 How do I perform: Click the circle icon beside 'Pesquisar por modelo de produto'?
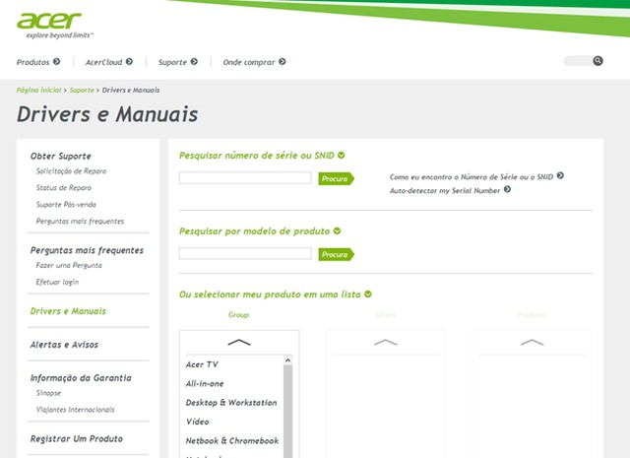click(337, 230)
